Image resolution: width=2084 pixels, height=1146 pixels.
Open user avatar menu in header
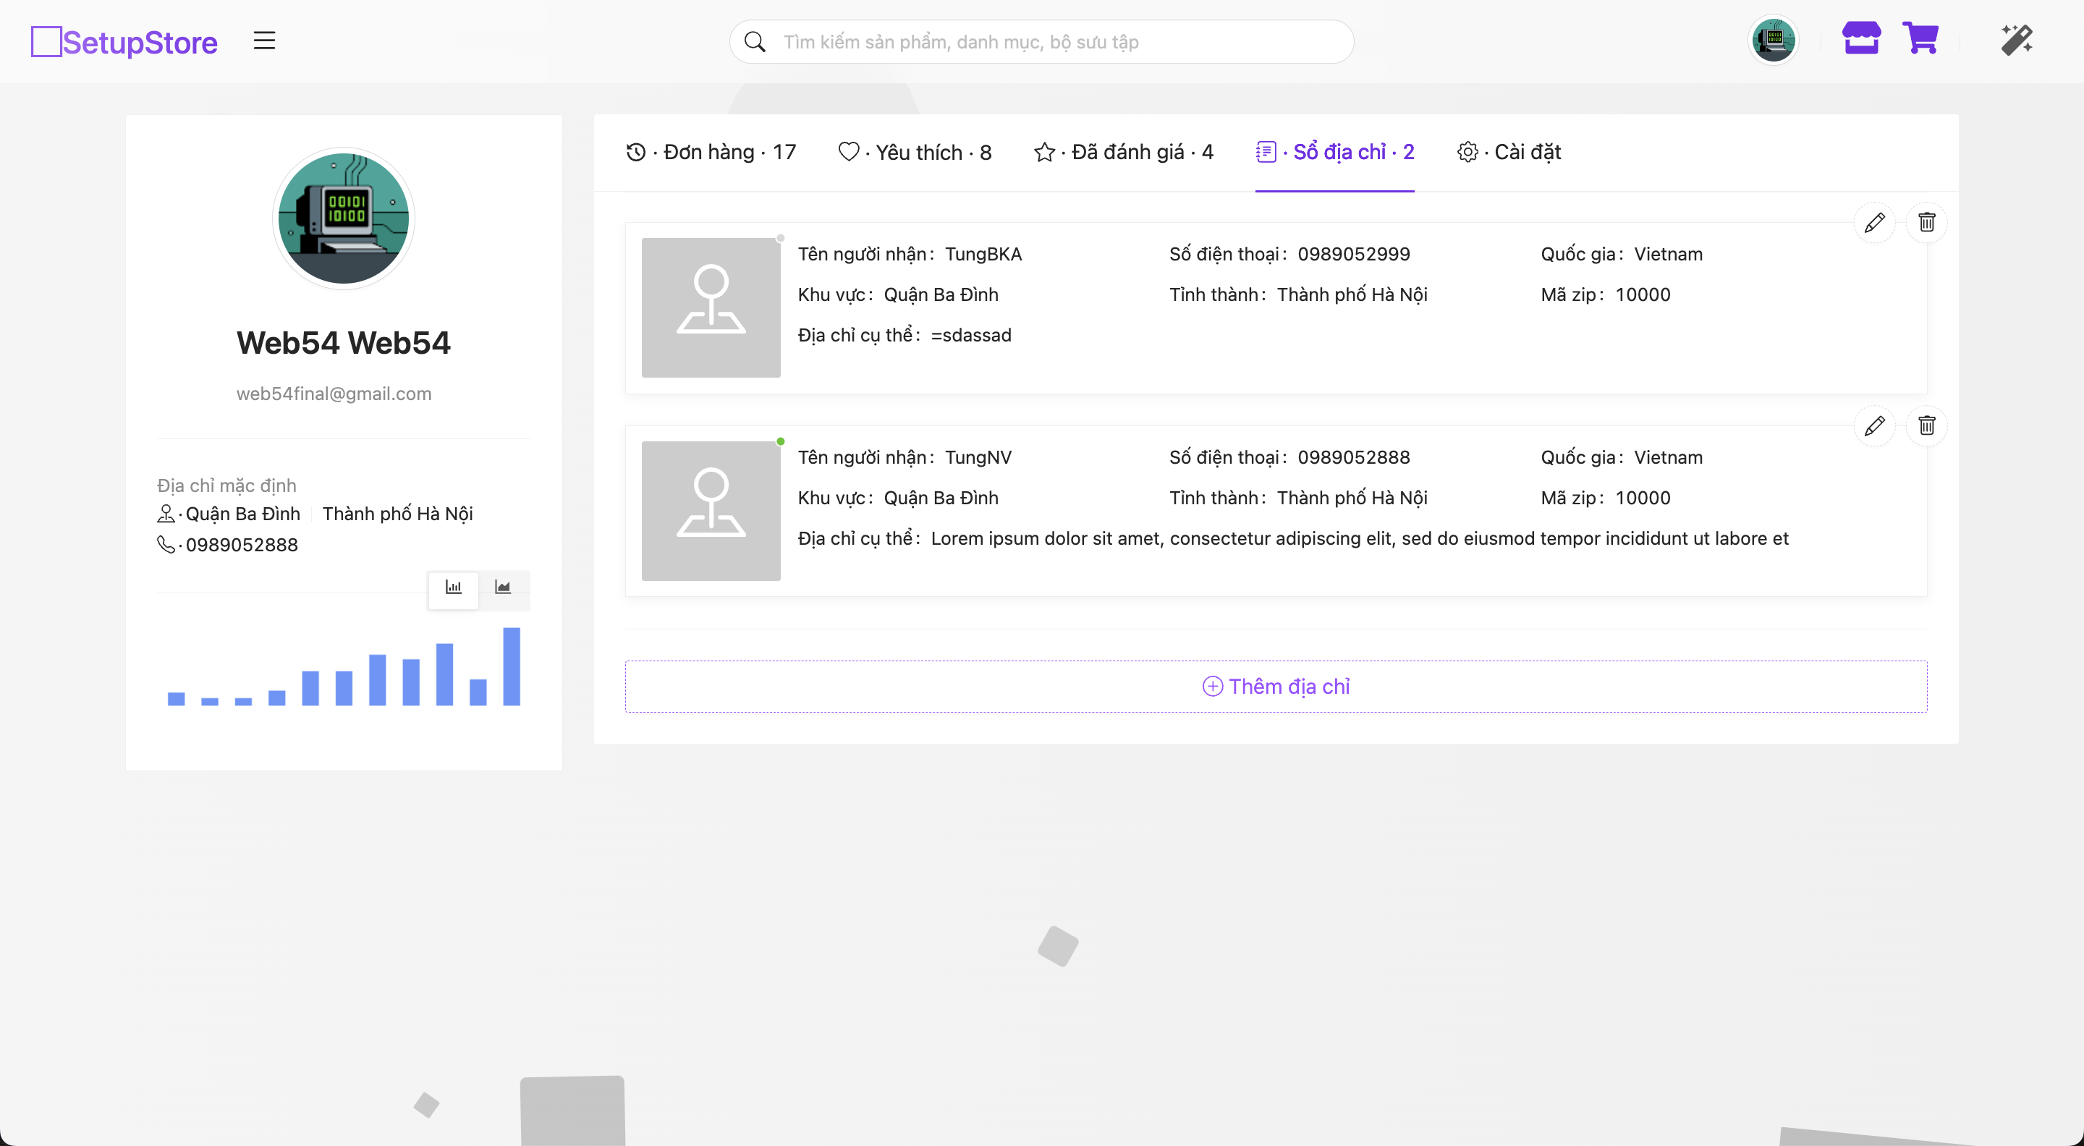point(1774,40)
